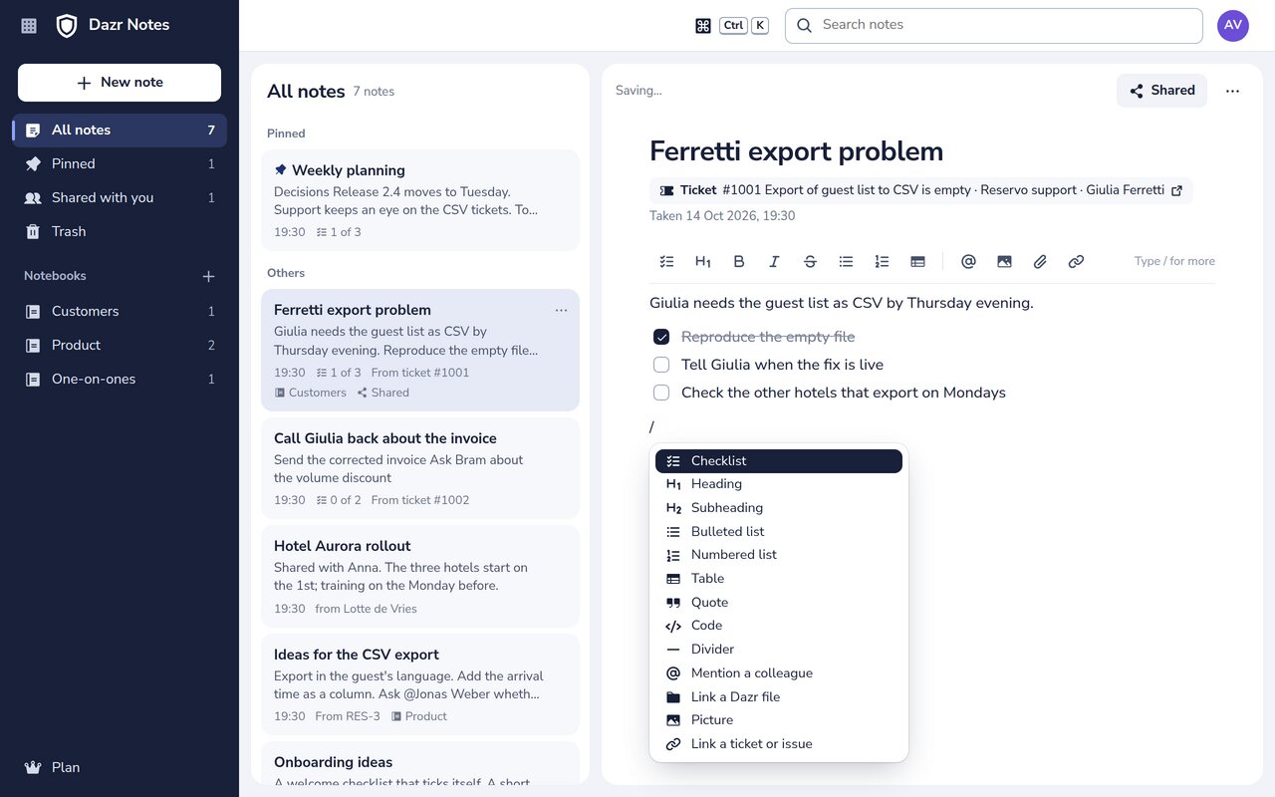Screen dimensions: 1275x797
Task: Open the AV user avatar menu
Action: 1233,26
